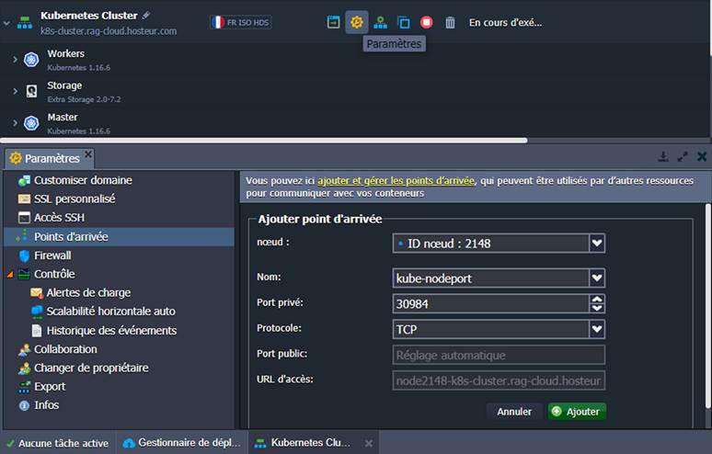Click the red stop environment icon
Screen dimensions: 712x454
click(x=427, y=22)
